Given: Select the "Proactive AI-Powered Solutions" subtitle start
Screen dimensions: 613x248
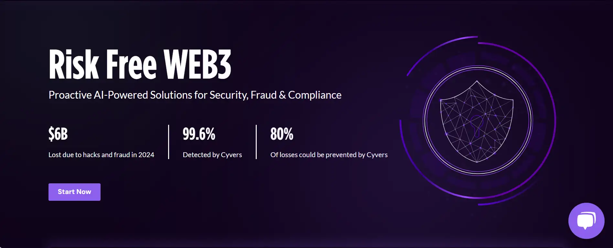Looking at the screenshot, I should (70, 95).
